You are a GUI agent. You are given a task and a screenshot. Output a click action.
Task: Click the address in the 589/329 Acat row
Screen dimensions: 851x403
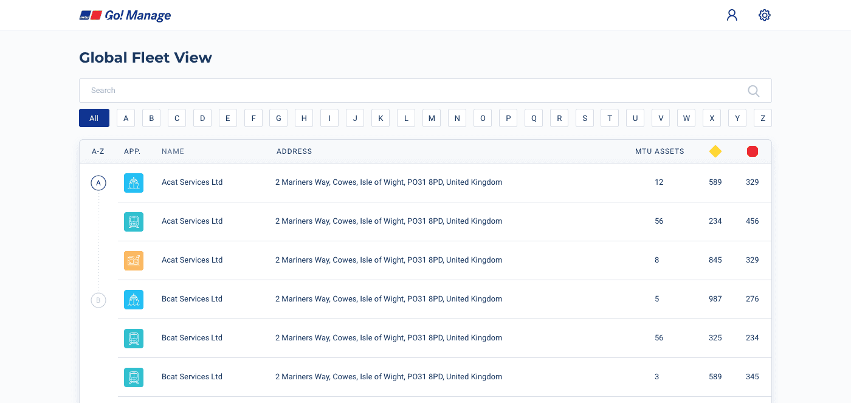pyautogui.click(x=389, y=182)
